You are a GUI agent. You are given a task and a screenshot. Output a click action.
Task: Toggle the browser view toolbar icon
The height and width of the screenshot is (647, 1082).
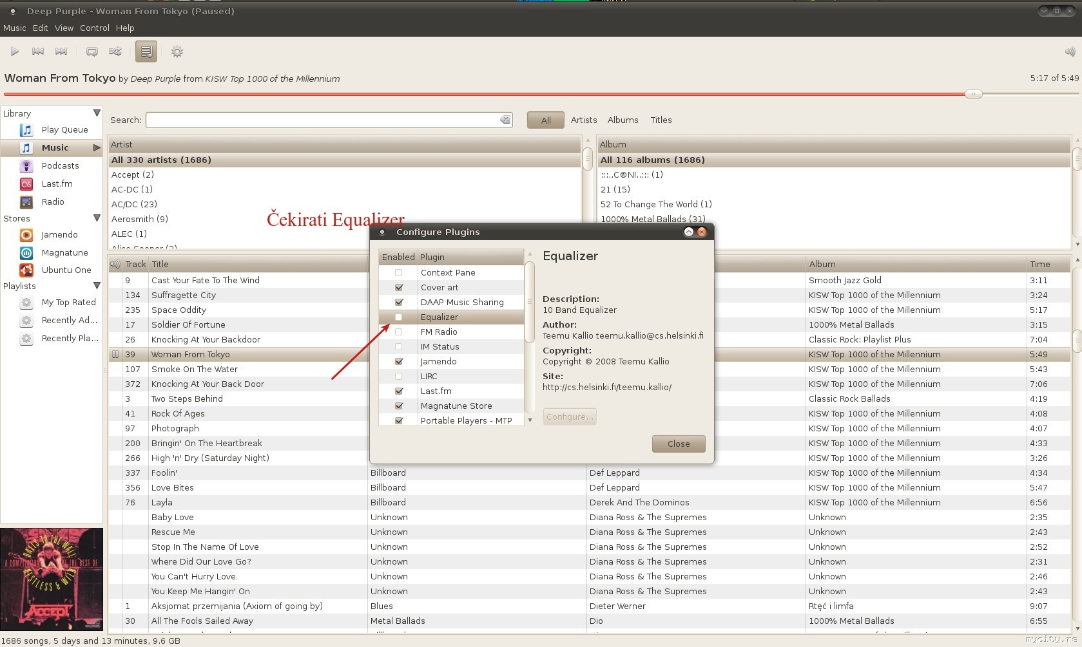(146, 52)
